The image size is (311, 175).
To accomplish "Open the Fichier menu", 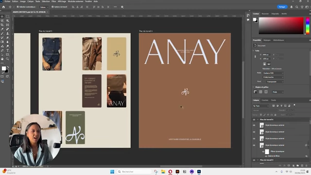I will tap(7, 1).
